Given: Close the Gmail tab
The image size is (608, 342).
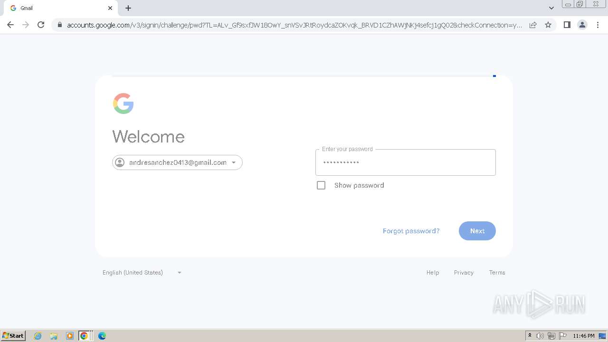Looking at the screenshot, I should (x=110, y=8).
